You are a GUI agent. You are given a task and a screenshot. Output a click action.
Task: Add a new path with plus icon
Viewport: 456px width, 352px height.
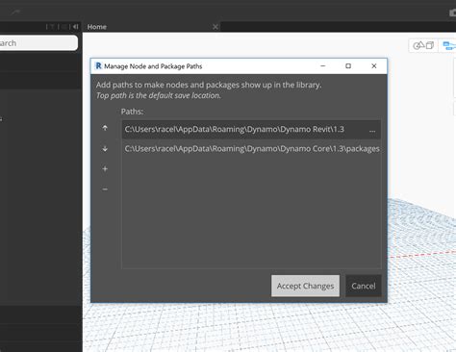point(105,169)
